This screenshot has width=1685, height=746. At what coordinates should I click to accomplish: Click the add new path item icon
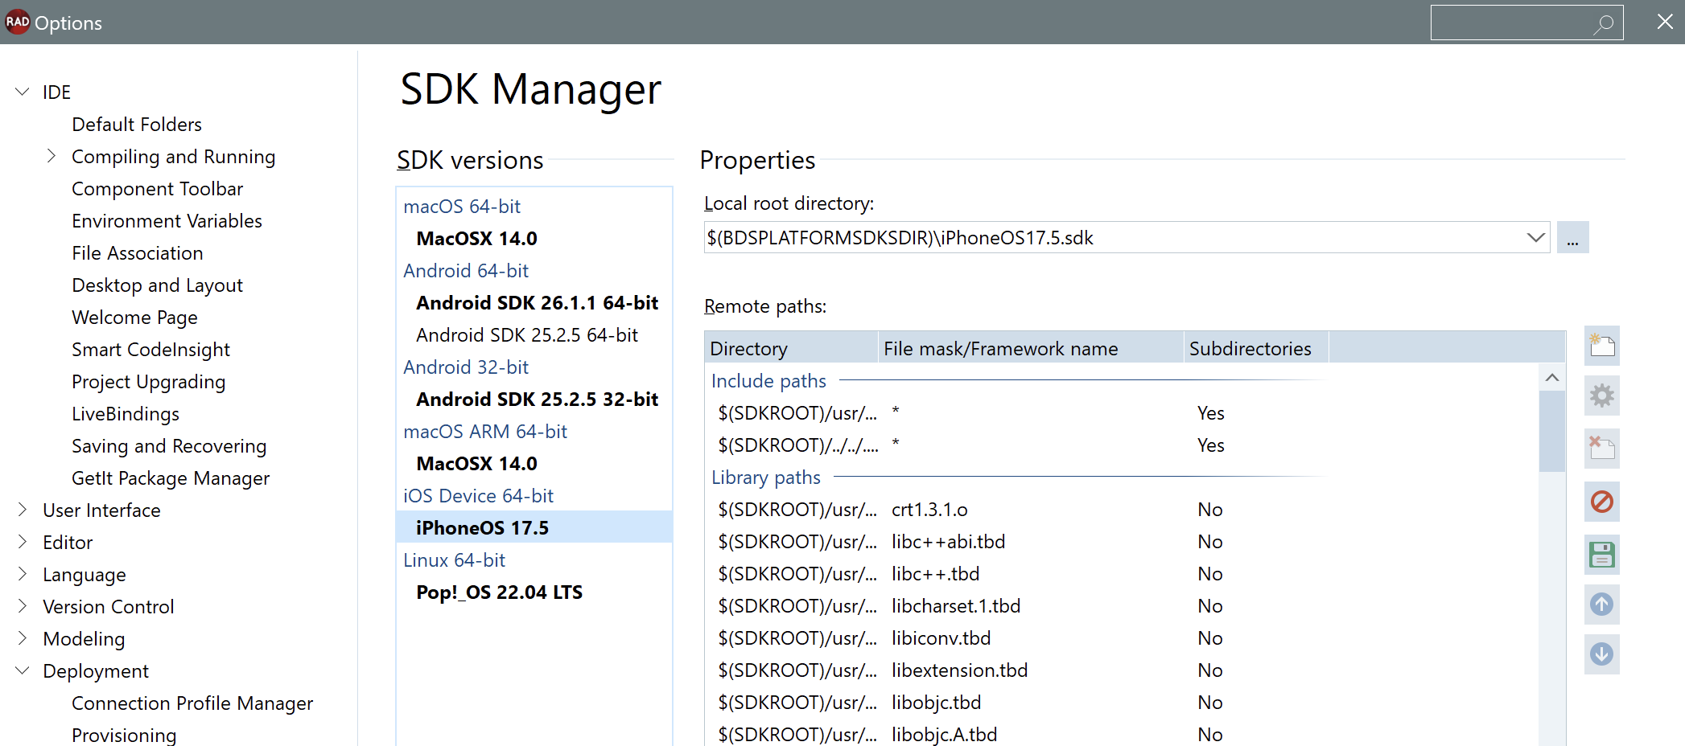[x=1601, y=346]
